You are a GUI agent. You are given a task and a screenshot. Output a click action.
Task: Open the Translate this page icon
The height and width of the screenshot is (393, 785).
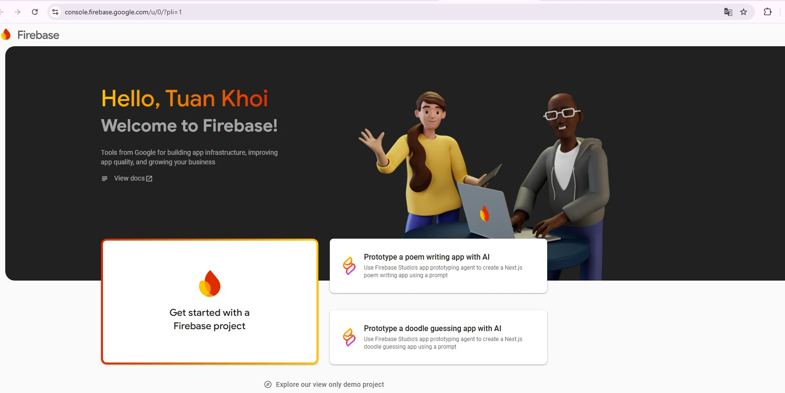coord(728,12)
